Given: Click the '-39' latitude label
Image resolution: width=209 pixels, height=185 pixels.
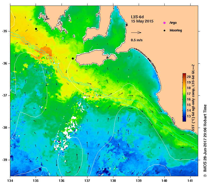Looking at the screenshot, I should tap(4, 160).
